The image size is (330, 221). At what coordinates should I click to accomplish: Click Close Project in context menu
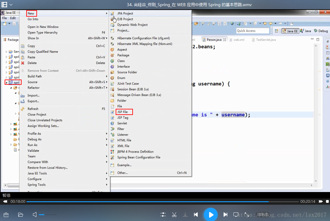(x=37, y=114)
